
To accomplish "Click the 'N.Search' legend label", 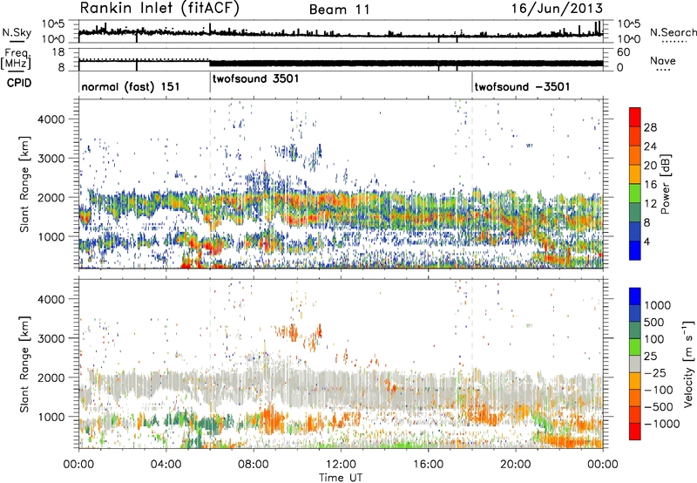I will [673, 32].
